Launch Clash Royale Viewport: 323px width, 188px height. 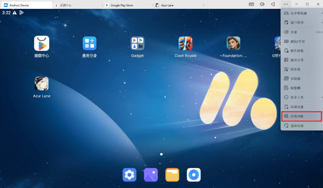[x=185, y=43]
